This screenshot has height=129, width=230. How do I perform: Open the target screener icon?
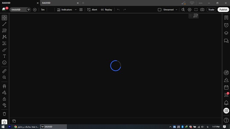226,72
